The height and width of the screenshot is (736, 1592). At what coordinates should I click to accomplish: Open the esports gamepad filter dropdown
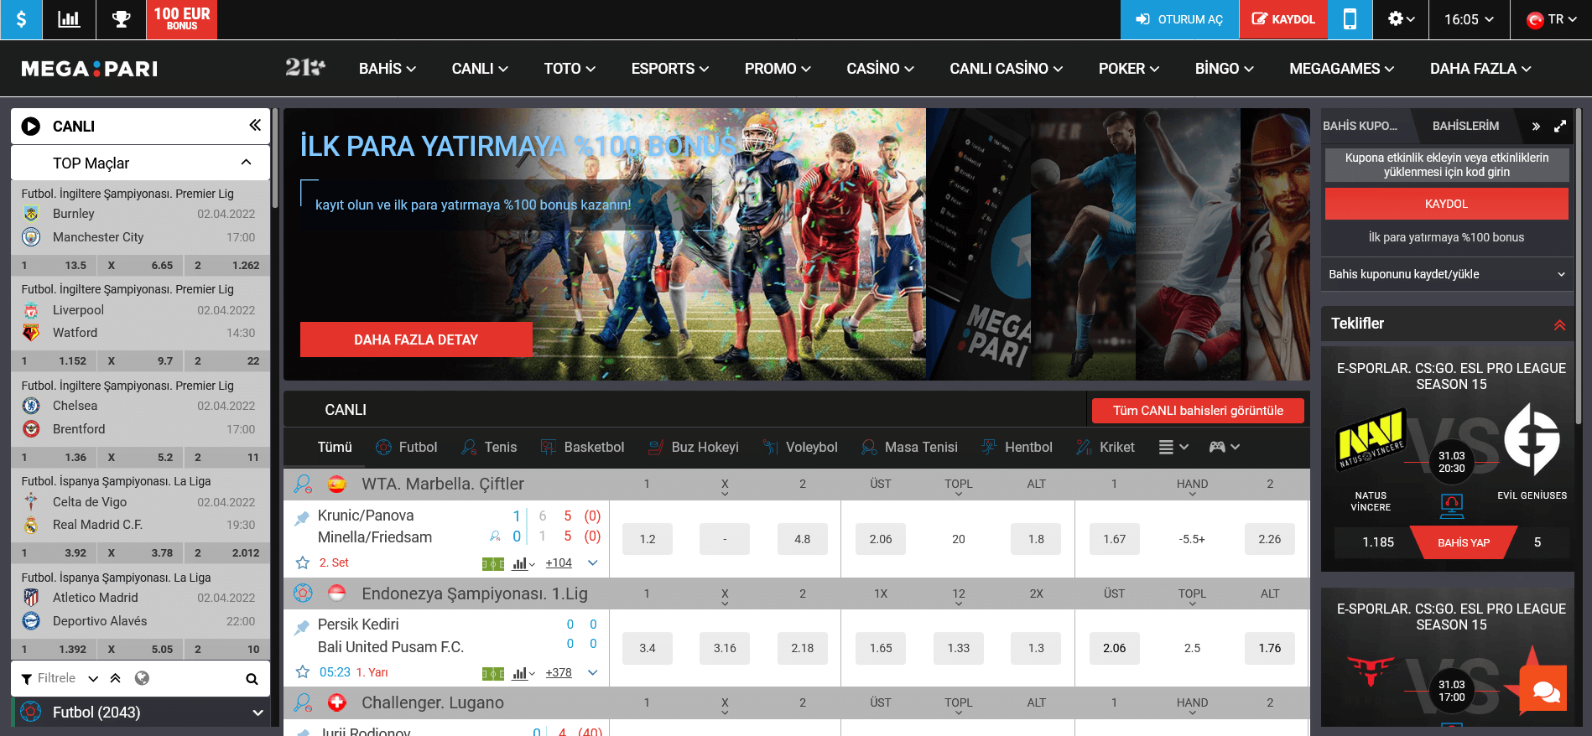pyautogui.click(x=1224, y=447)
